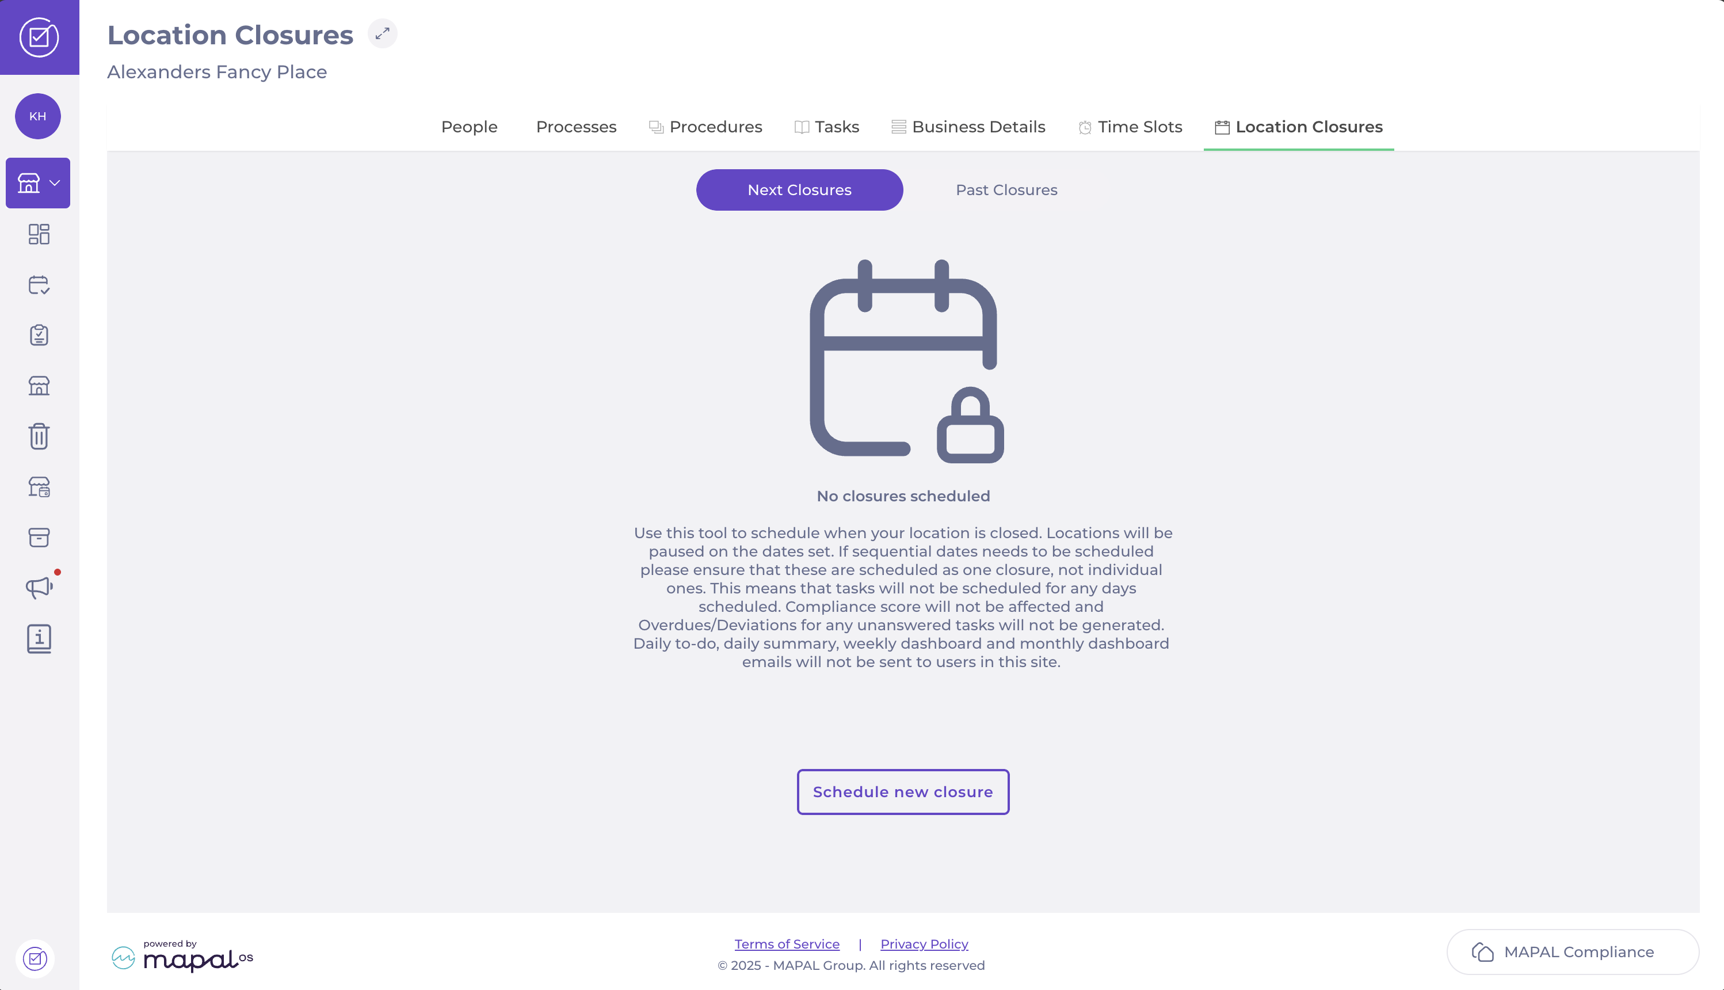Image resolution: width=1724 pixels, height=990 pixels.
Task: Click the expand arrows next to page title
Action: point(383,33)
